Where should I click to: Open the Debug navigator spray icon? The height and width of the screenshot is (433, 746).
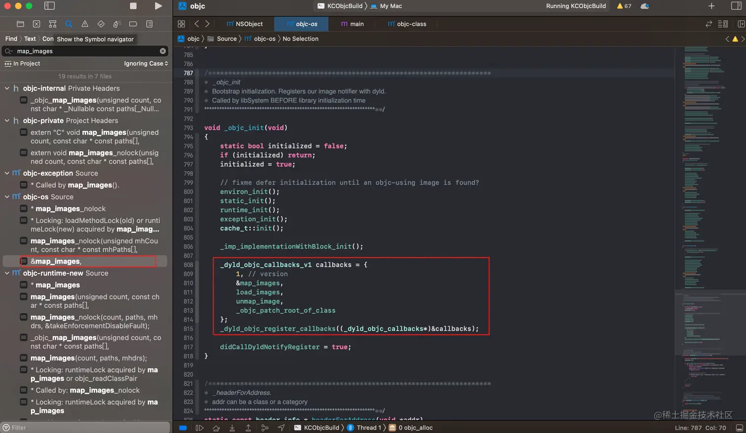click(x=117, y=24)
